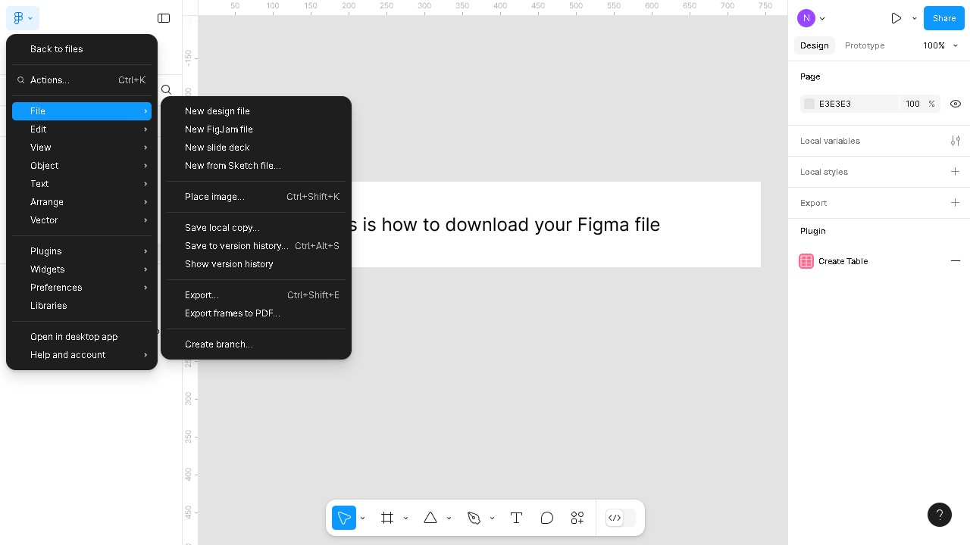
Task: Click the canvas text about downloading Figma file
Action: point(505,225)
